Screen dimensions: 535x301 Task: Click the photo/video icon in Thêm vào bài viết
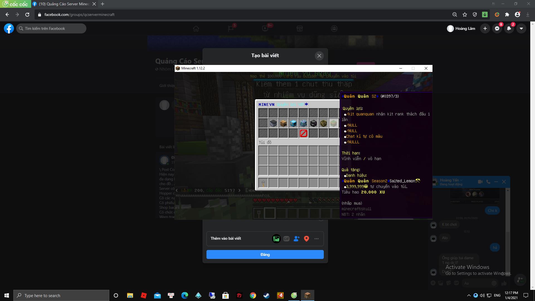point(276,239)
